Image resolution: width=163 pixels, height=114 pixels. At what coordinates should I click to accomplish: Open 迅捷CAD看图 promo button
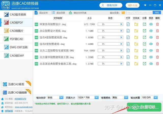coord(16,84)
